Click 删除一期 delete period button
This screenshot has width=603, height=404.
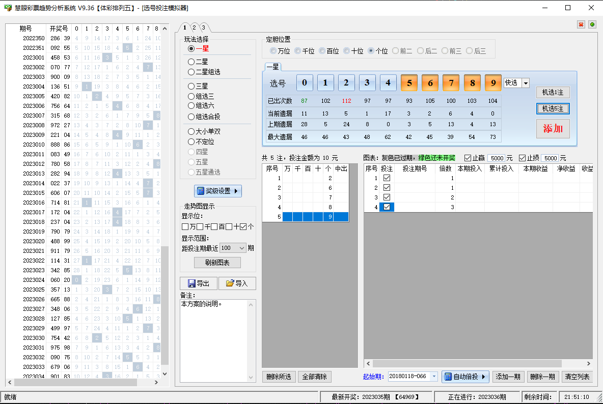pos(542,377)
